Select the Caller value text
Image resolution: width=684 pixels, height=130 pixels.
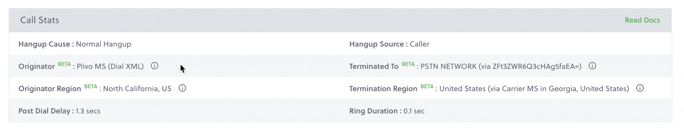pyautogui.click(x=419, y=44)
